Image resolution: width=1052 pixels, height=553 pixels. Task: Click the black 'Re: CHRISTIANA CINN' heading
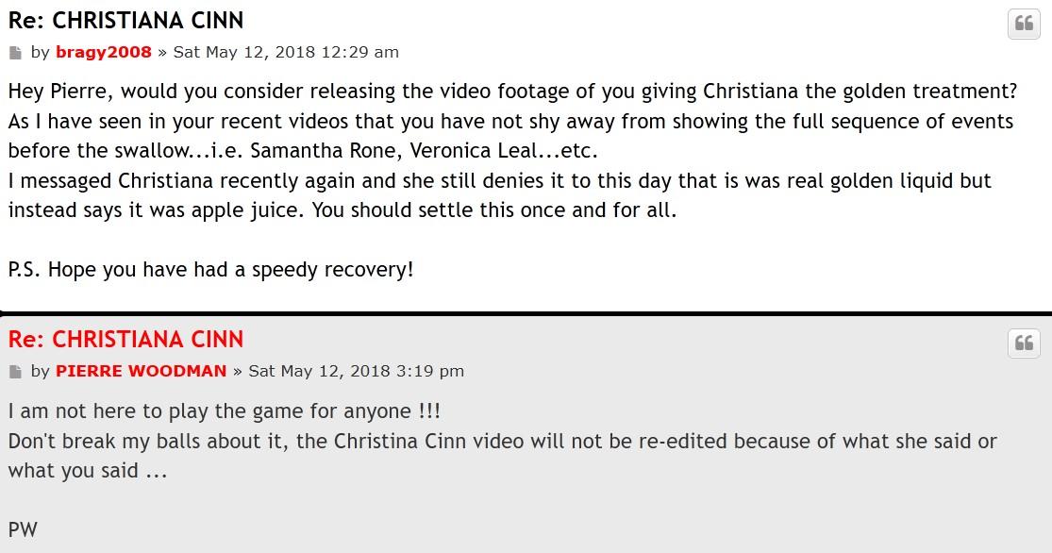[125, 21]
